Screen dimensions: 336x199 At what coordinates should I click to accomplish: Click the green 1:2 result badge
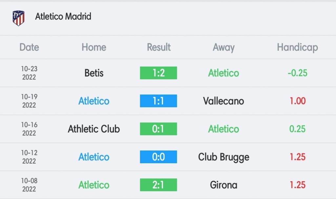point(158,73)
